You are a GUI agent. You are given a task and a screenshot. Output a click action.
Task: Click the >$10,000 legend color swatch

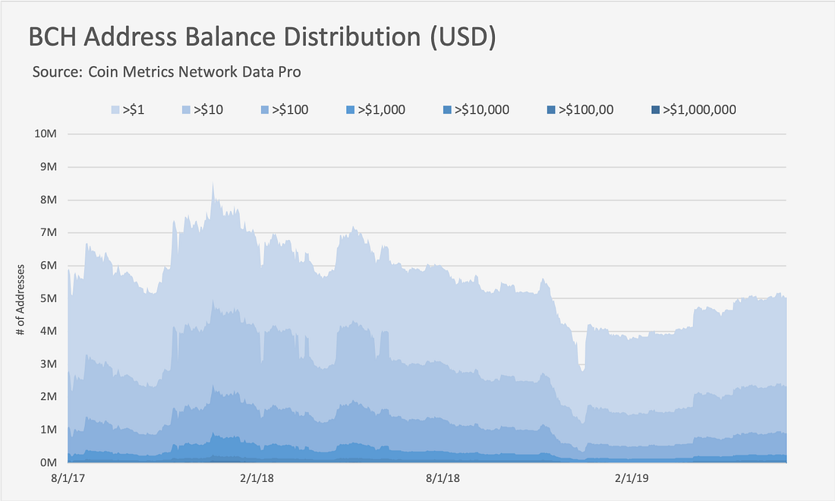pyautogui.click(x=447, y=110)
